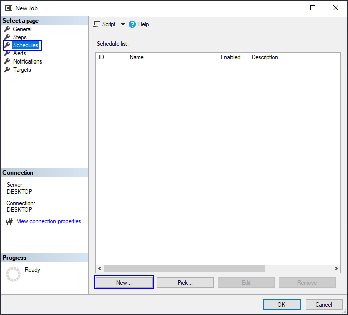Click the Name column header
The width and height of the screenshot is (348, 315).
[172, 57]
